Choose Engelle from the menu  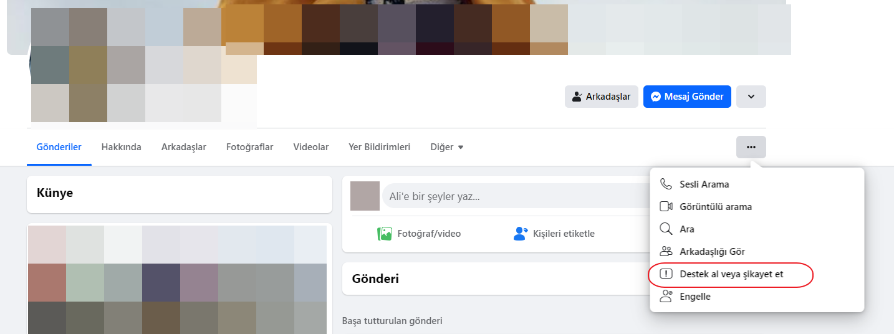tap(757, 297)
